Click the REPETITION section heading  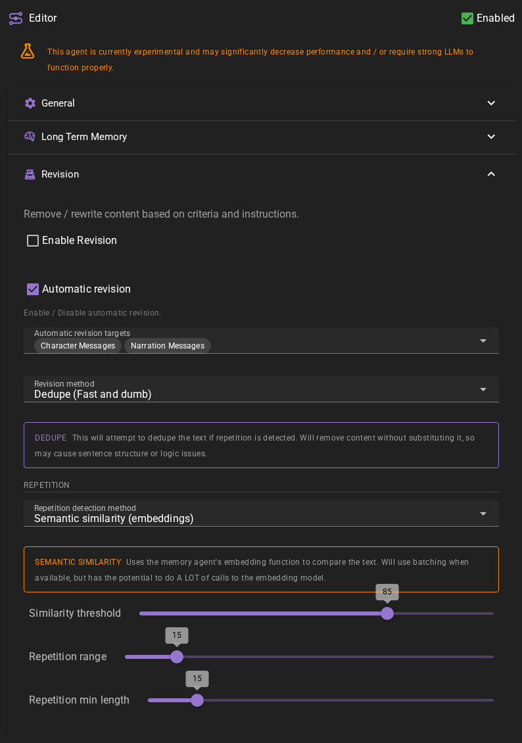coord(47,485)
